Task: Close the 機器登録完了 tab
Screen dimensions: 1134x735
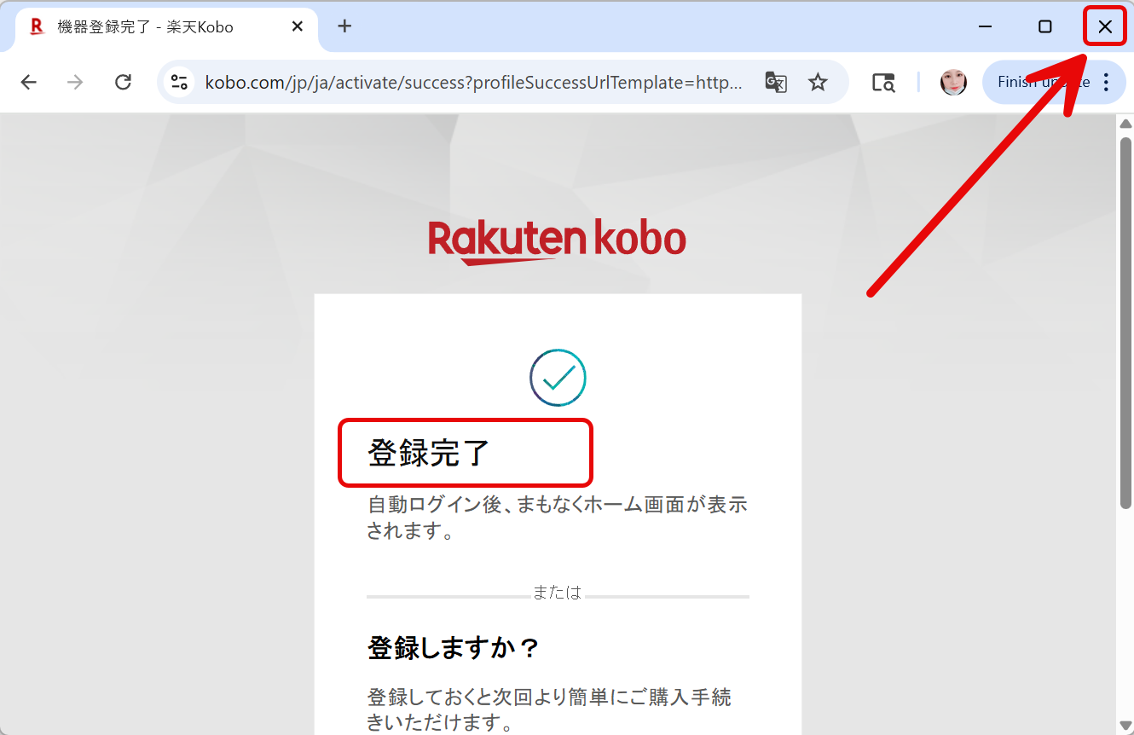Action: click(x=297, y=26)
